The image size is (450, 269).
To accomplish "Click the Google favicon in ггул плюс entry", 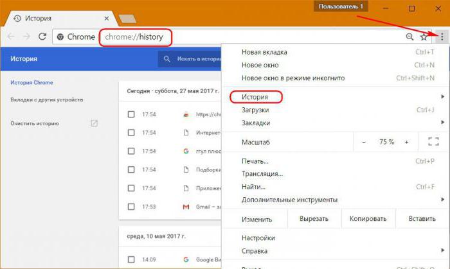I will pyautogui.click(x=186, y=151).
